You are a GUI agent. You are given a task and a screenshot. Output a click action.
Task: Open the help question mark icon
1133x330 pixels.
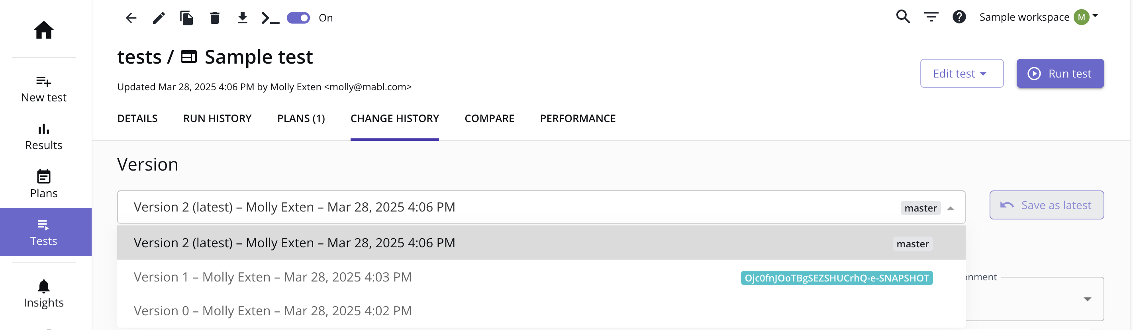(x=959, y=17)
